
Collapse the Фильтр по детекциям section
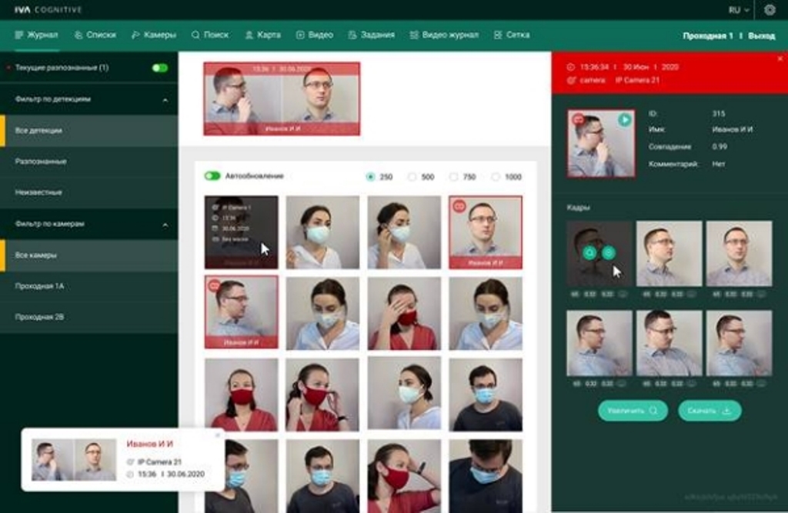point(165,100)
